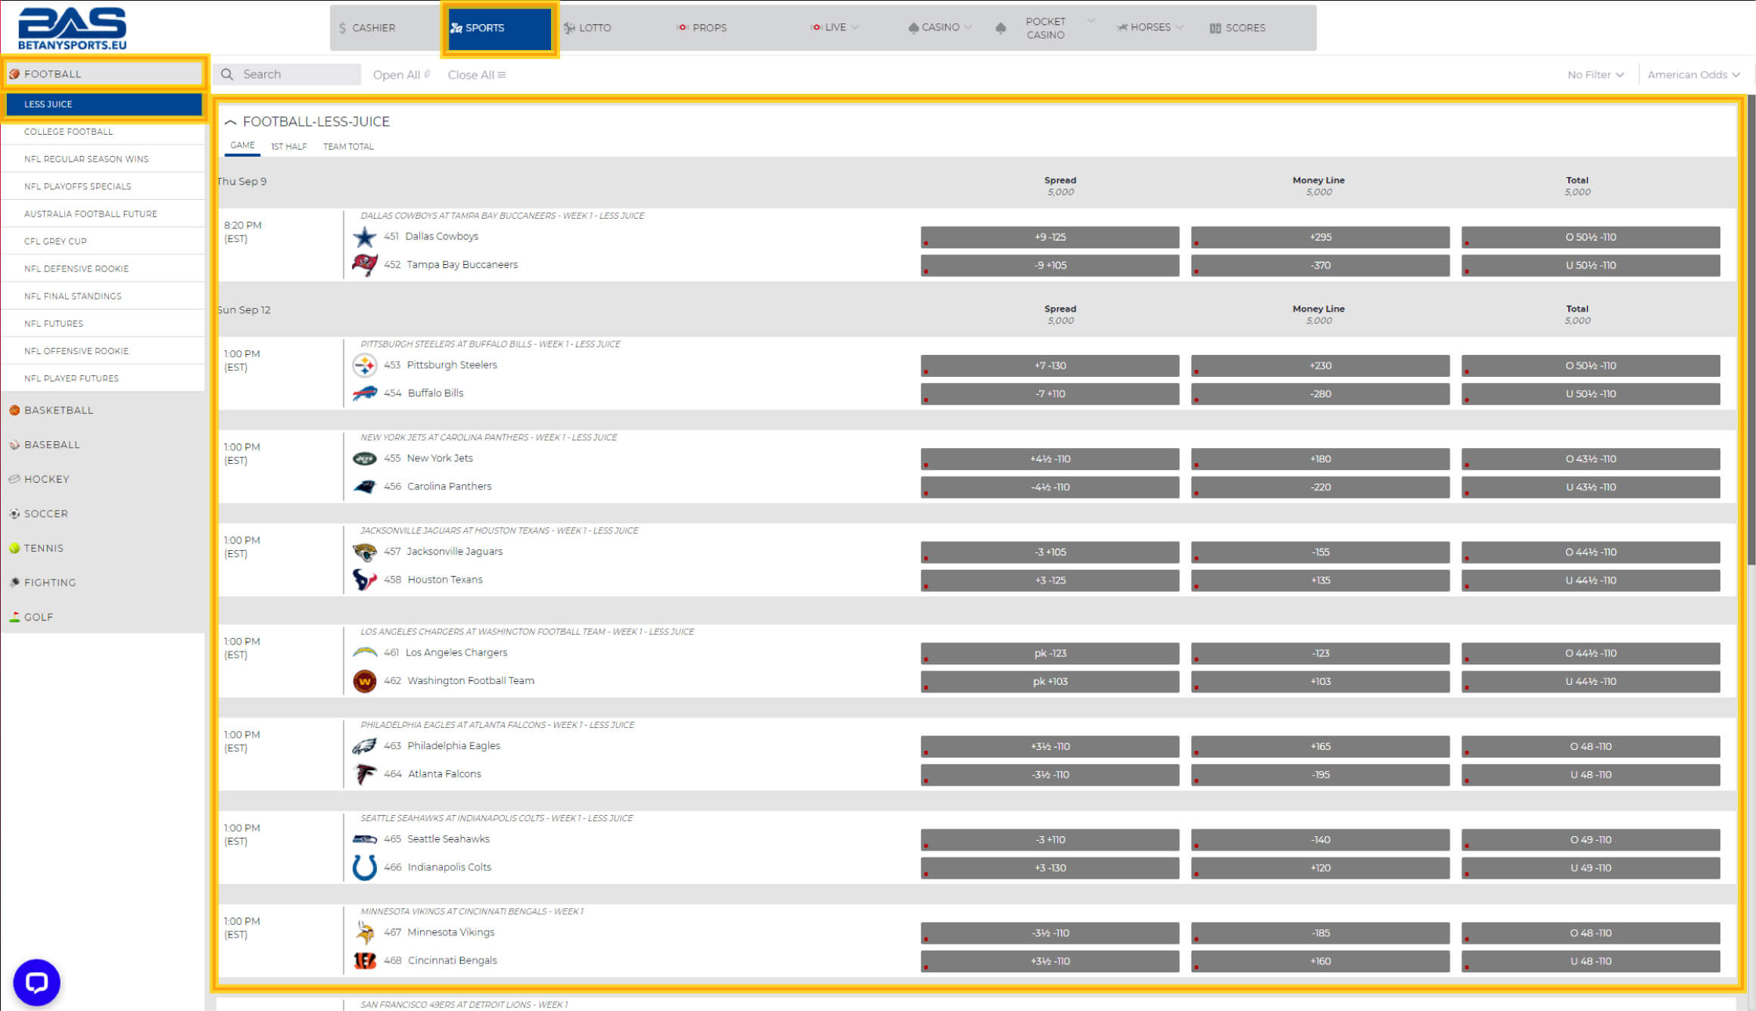Click Close All games button
The image size is (1756, 1011).
[475, 75]
